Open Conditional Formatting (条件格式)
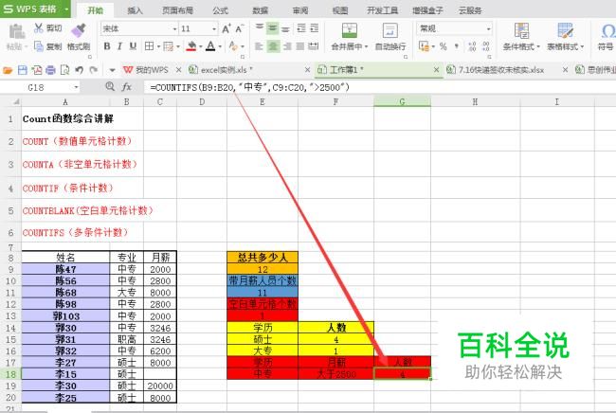Image resolution: width=616 pixels, height=413 pixels. pyautogui.click(x=521, y=37)
